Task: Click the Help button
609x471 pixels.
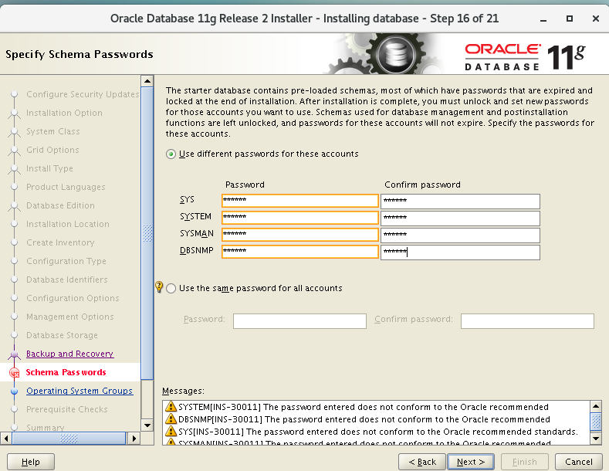Action: click(31, 462)
